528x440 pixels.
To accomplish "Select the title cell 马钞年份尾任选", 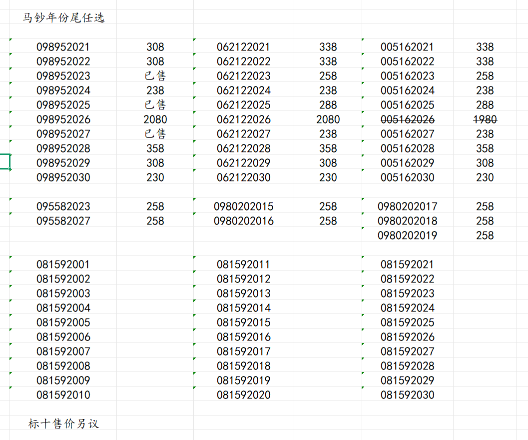I will (63, 18).
